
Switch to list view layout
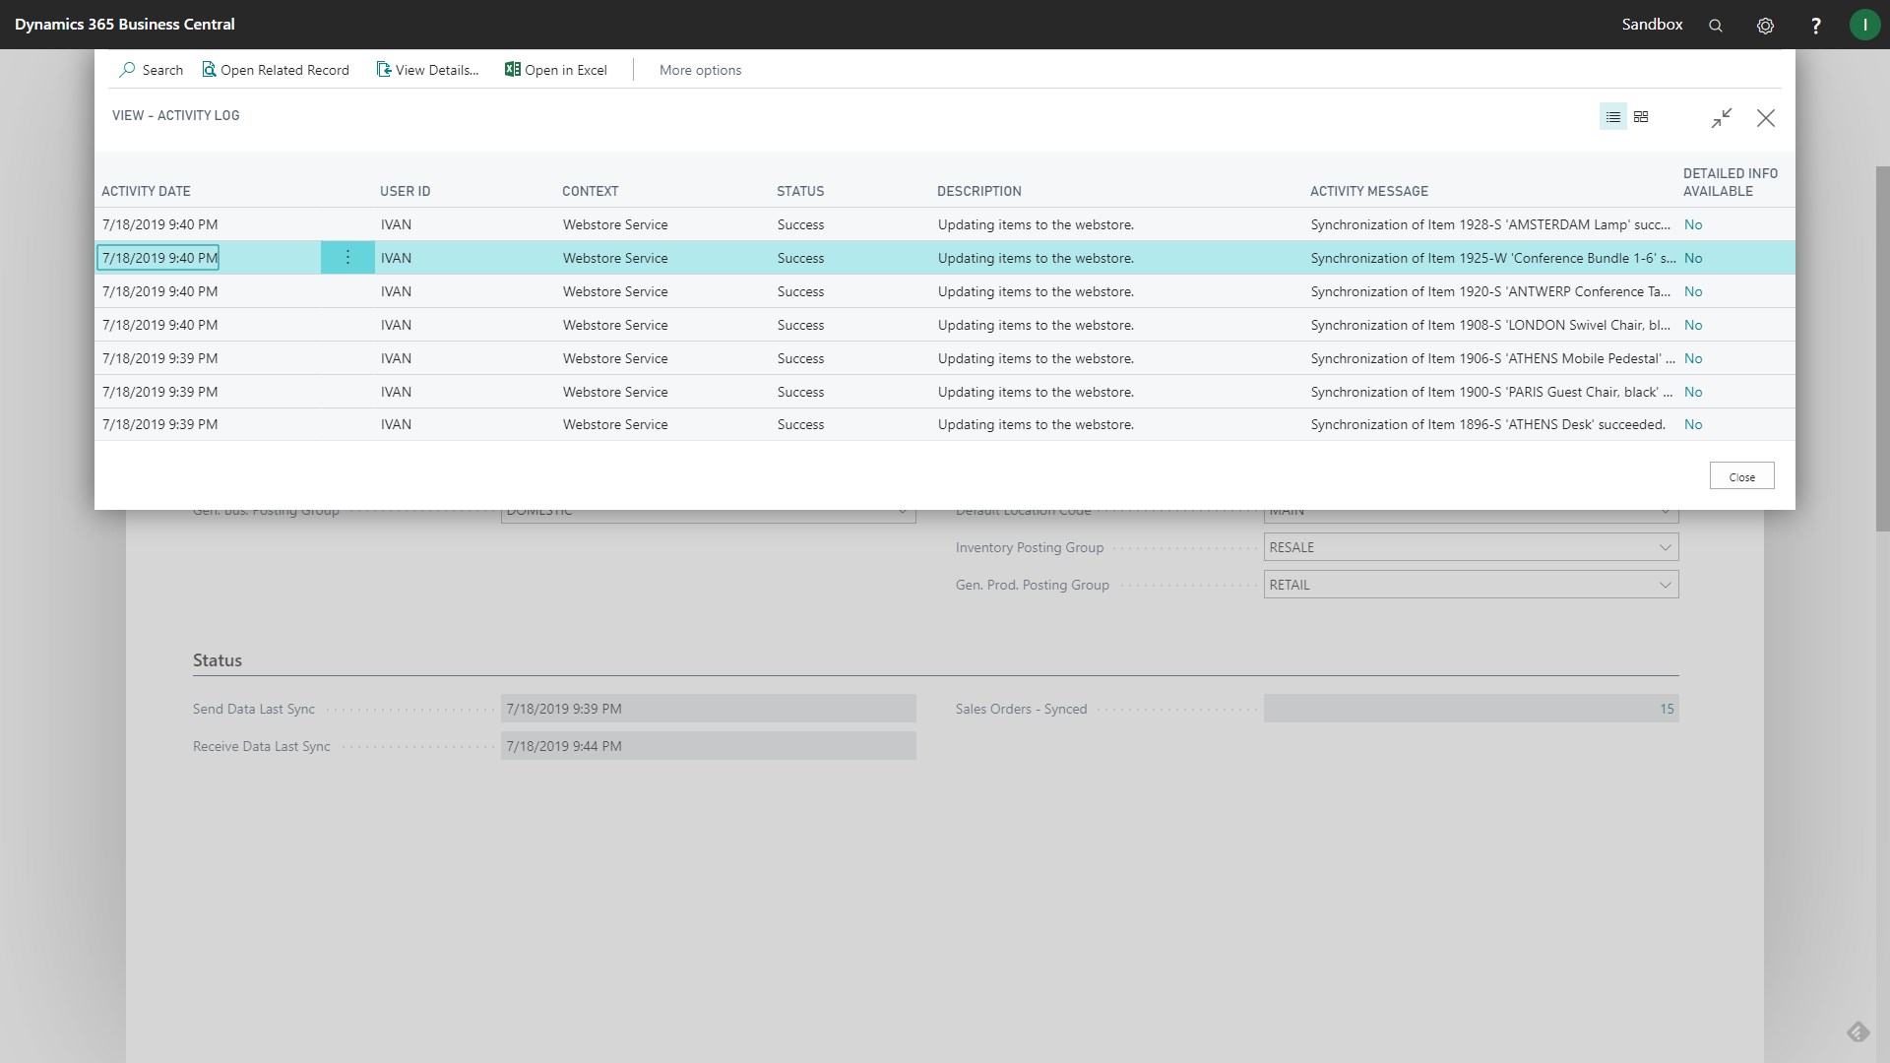point(1612,117)
